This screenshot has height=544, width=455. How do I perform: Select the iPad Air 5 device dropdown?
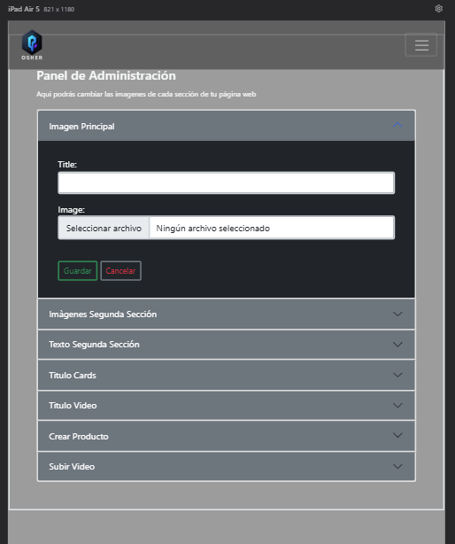pos(24,9)
